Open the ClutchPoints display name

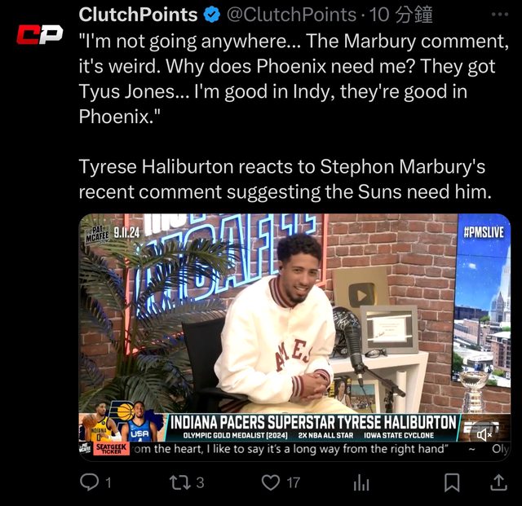coord(138,15)
